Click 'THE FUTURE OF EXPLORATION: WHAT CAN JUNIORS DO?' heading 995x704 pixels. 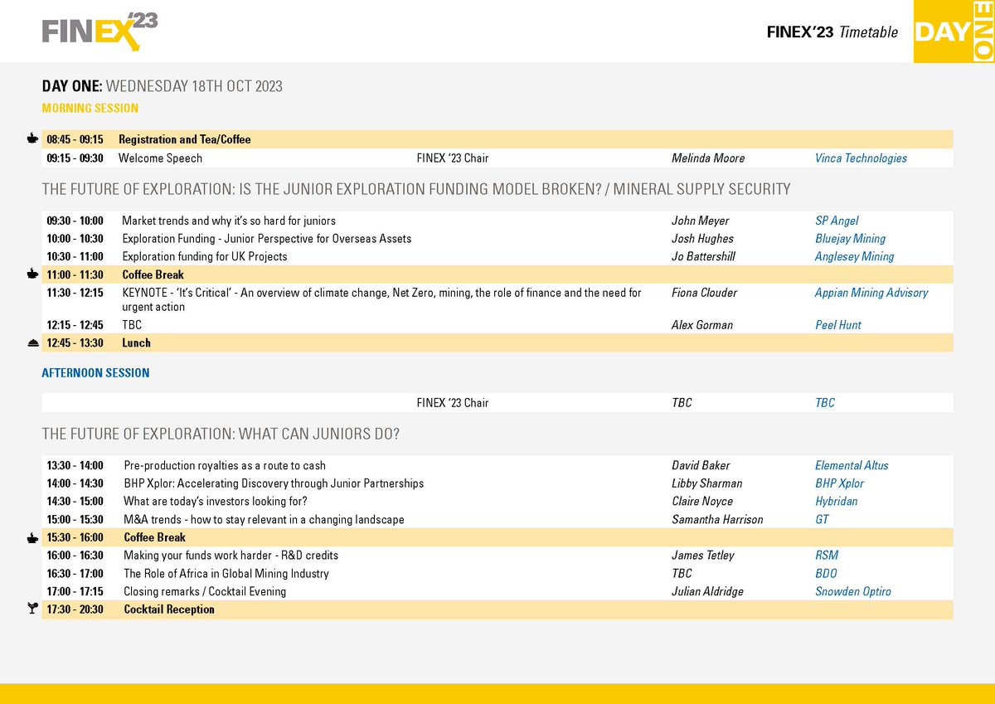coord(221,434)
